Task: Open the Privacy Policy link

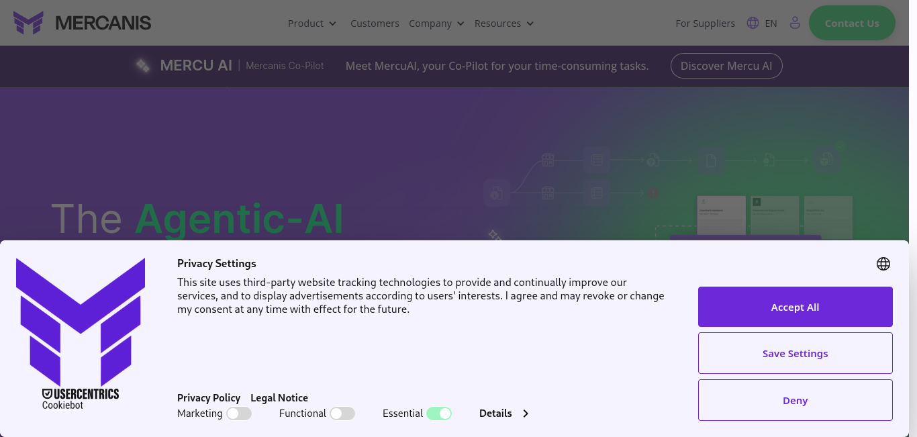Action: [209, 398]
